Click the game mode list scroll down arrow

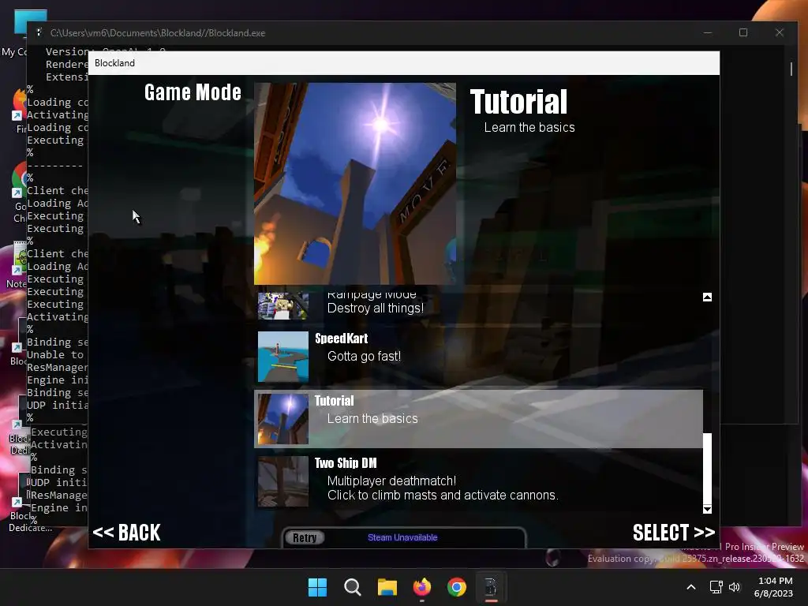(708, 509)
